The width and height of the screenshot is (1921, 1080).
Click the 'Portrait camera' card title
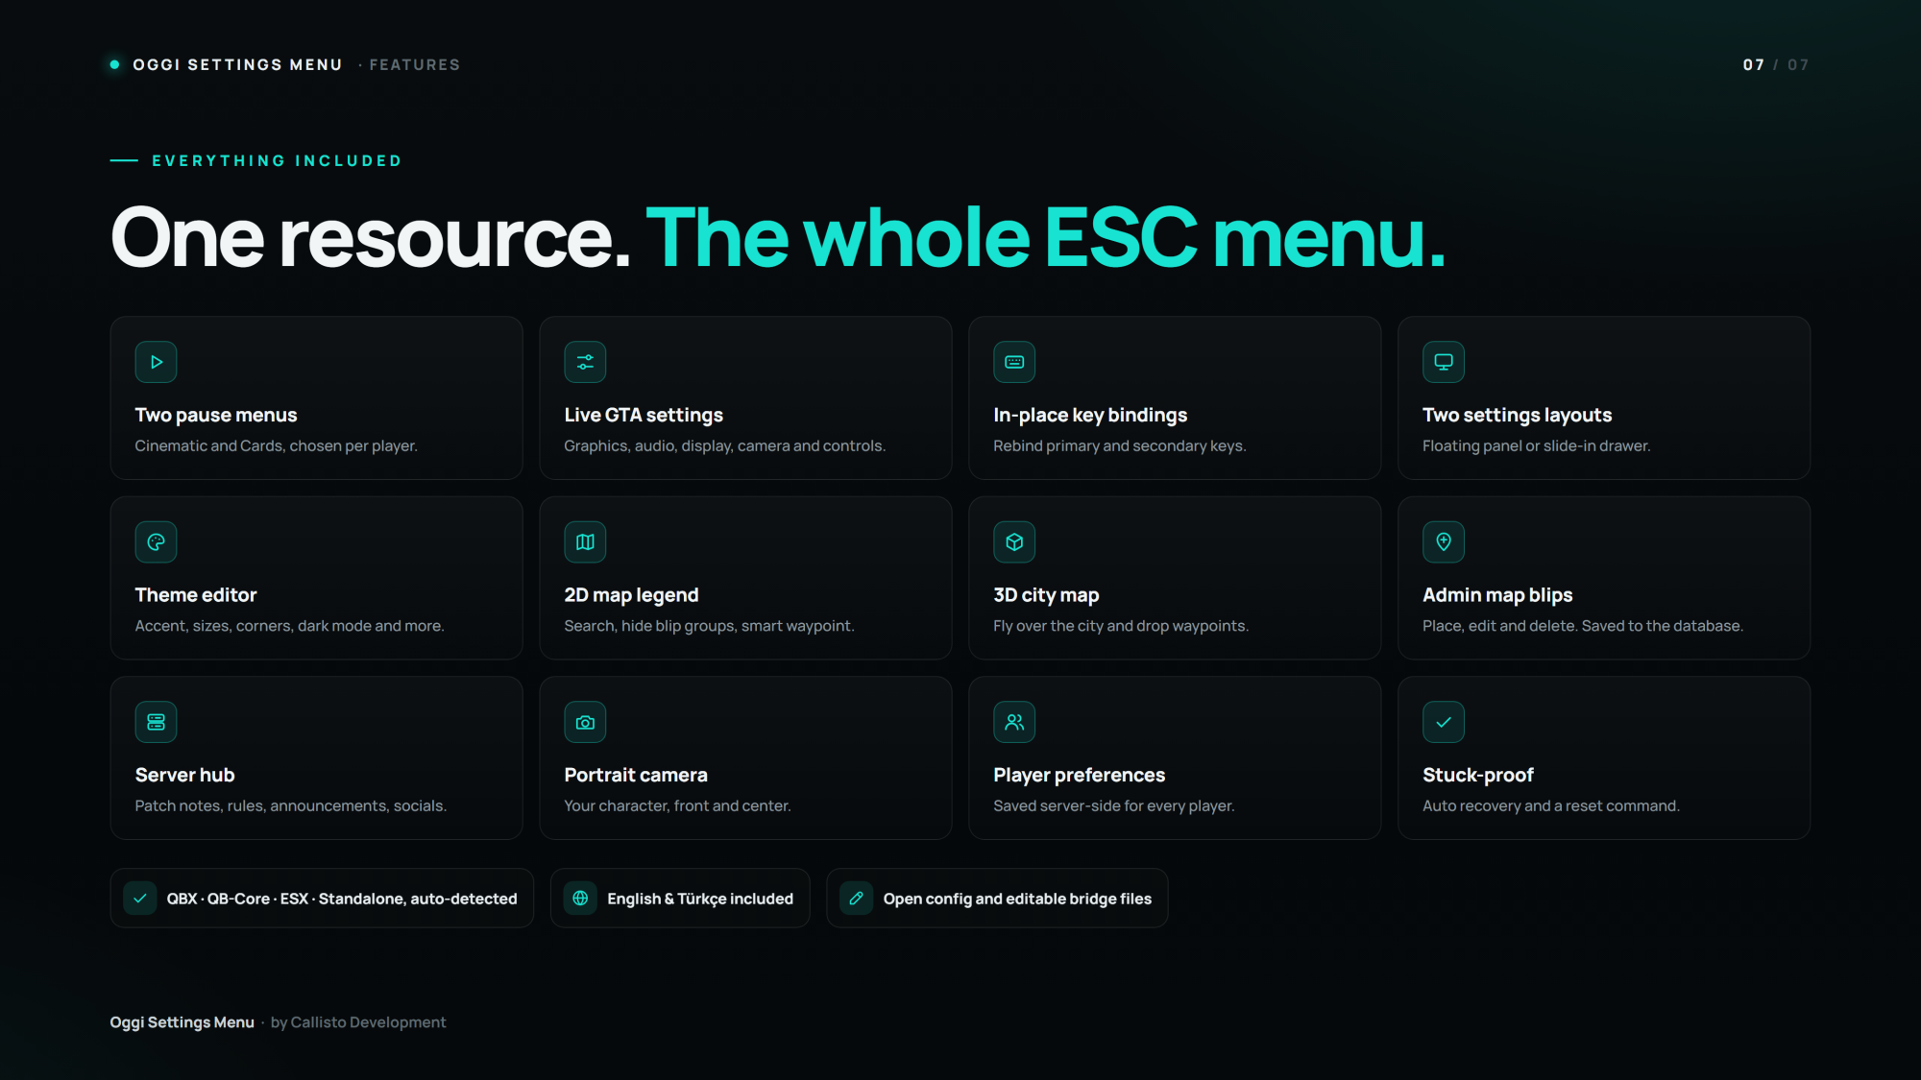coord(636,775)
